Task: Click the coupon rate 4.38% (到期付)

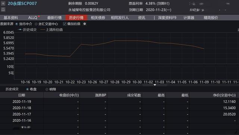Action: pyautogui.click(x=158, y=3)
